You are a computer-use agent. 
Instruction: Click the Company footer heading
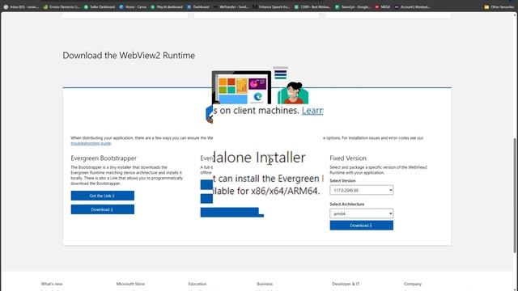[413, 284]
